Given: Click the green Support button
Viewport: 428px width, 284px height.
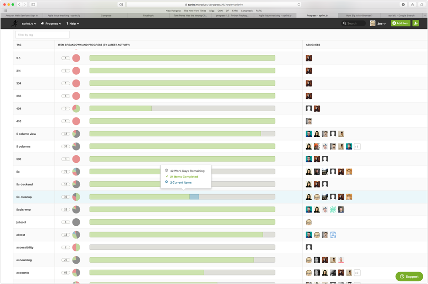Looking at the screenshot, I should [409, 276].
